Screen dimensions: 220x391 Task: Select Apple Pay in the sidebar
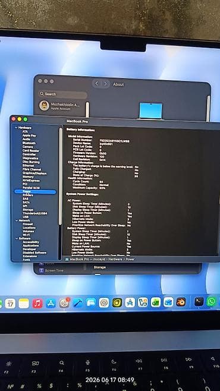pos(29,135)
